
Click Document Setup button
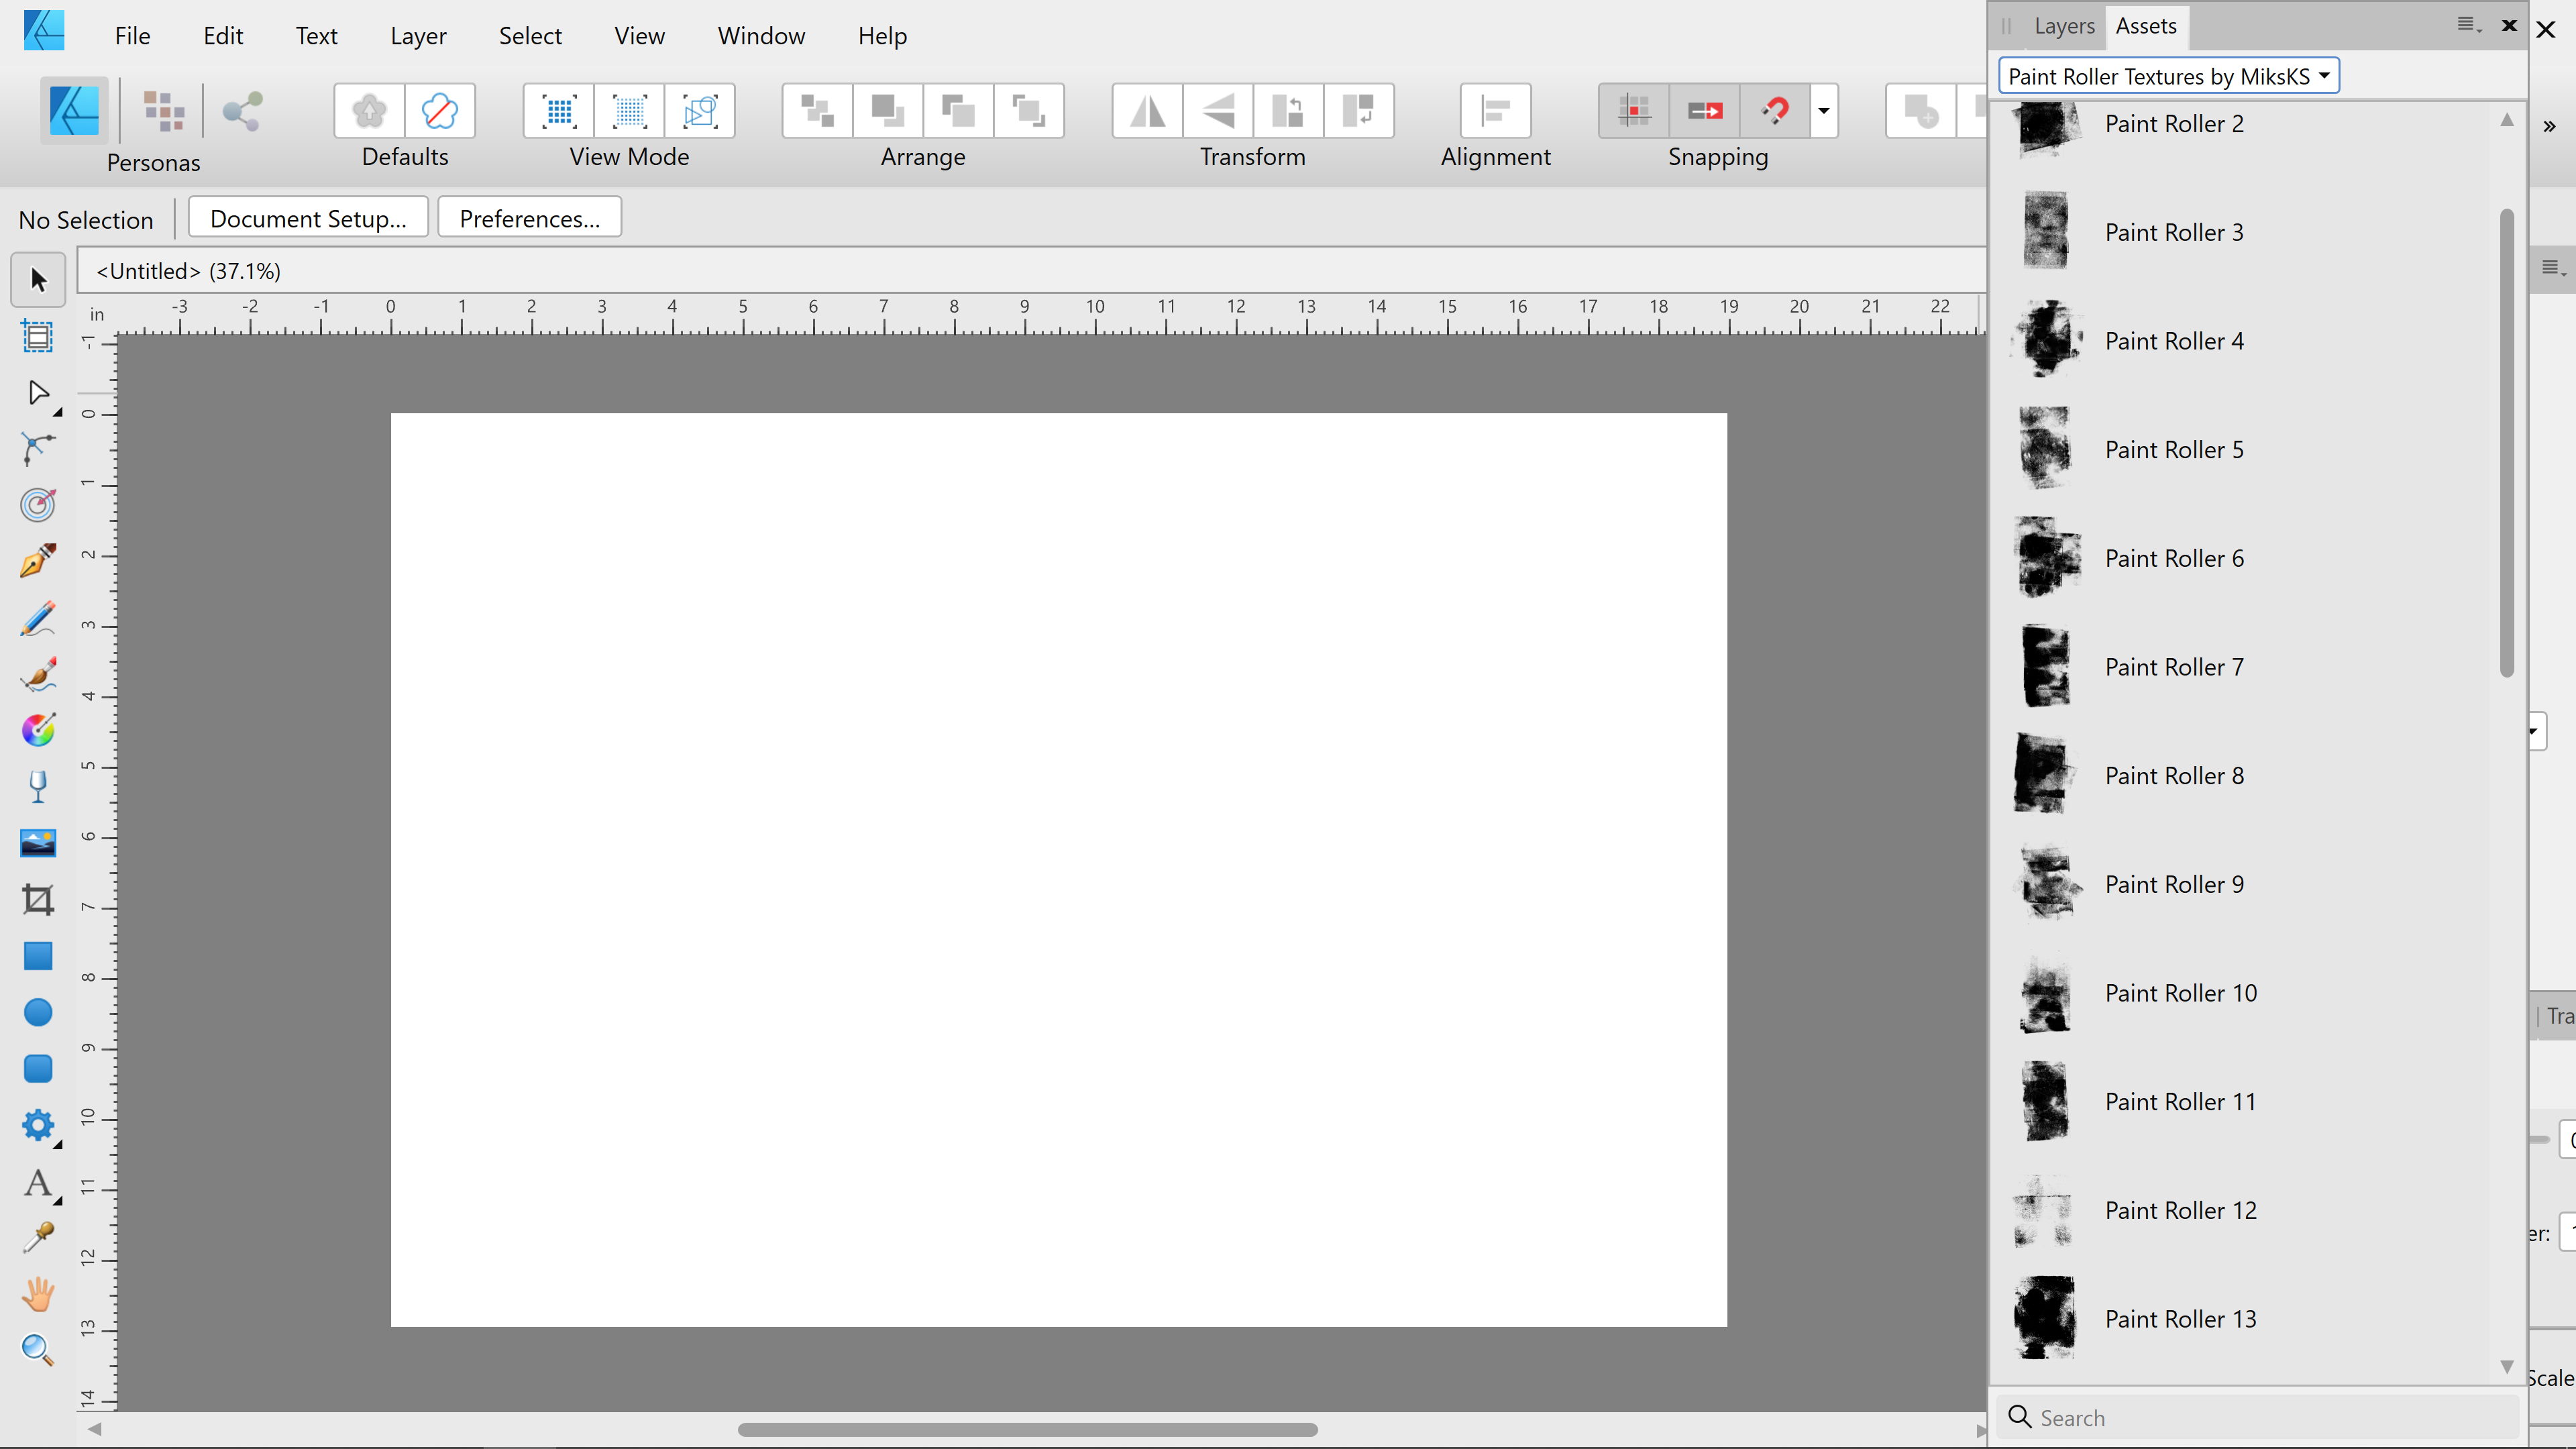click(x=308, y=218)
